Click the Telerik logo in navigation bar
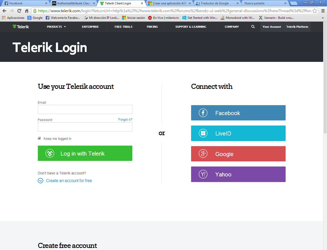The image size is (327, 250). (x=21, y=26)
